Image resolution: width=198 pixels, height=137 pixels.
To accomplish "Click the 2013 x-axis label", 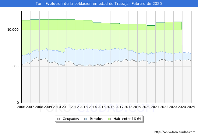I will 84,107.
